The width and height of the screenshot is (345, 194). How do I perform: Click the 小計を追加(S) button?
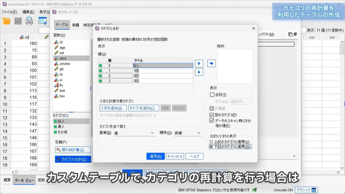pos(113,108)
